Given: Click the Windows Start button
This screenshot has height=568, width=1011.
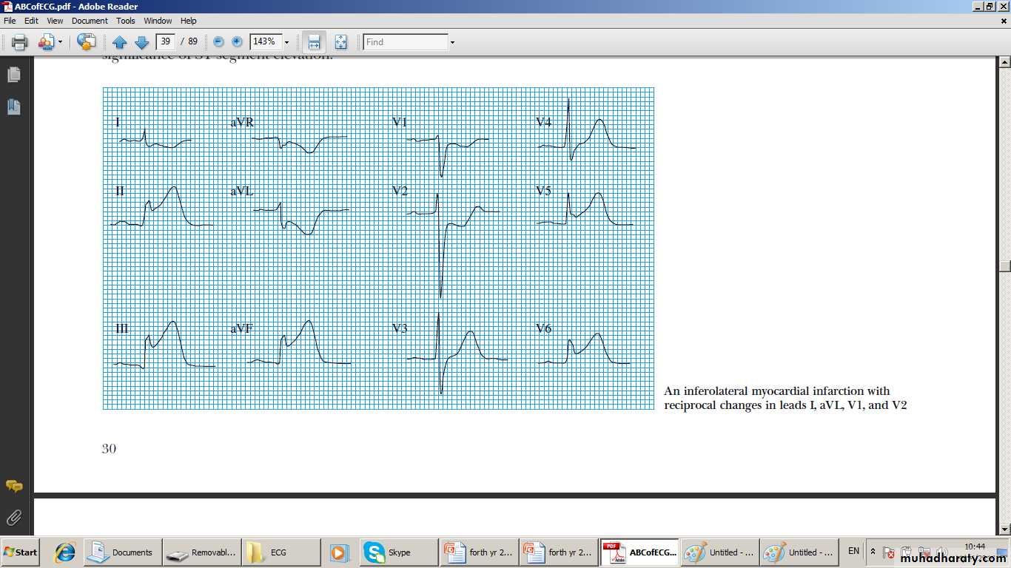Looking at the screenshot, I should (x=21, y=552).
